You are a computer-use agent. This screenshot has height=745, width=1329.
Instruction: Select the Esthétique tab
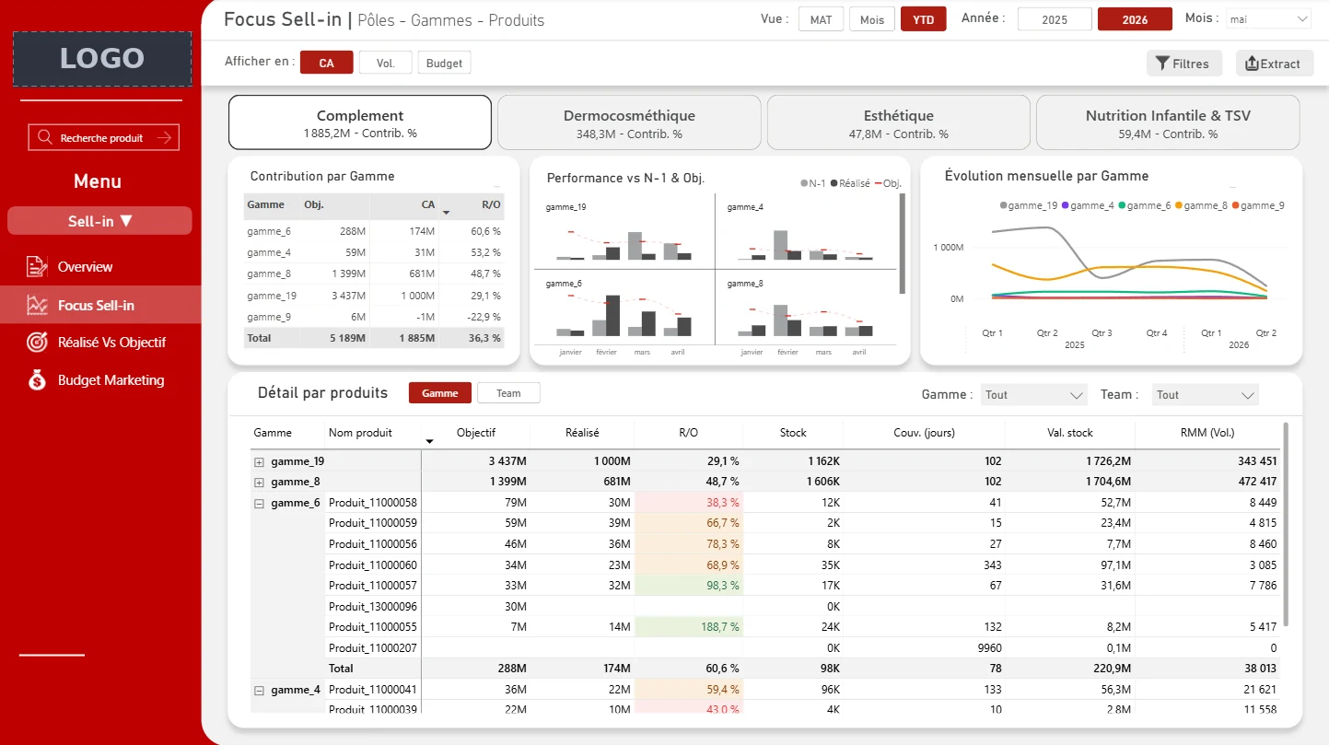coord(898,122)
